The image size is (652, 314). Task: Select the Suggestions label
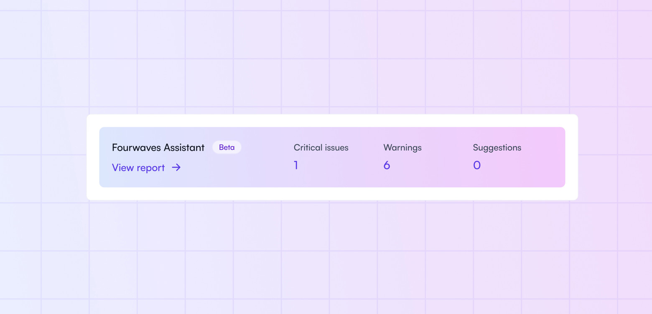(x=497, y=148)
